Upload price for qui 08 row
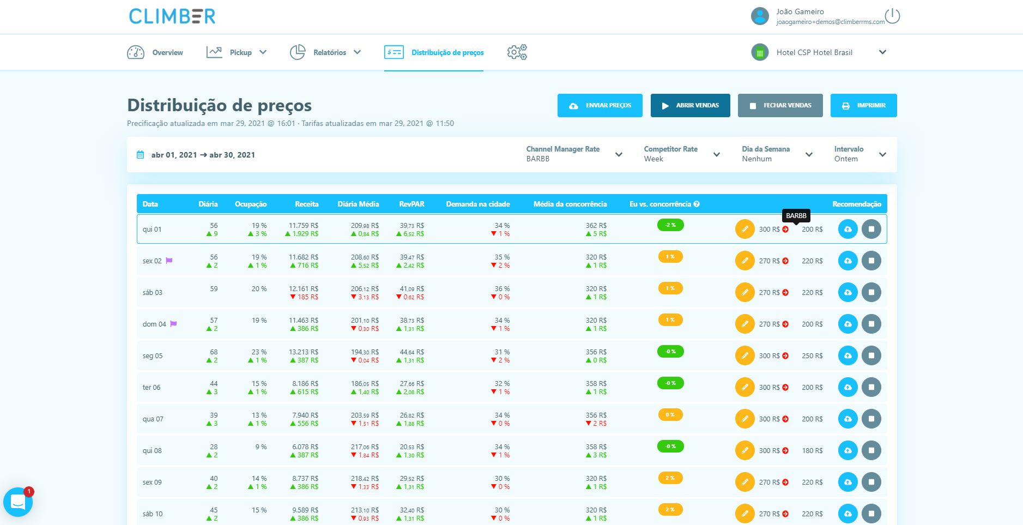Image resolution: width=1023 pixels, height=525 pixels. point(848,450)
